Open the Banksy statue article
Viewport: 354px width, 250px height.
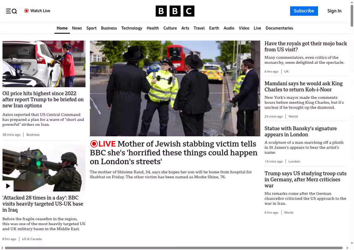click(300, 131)
